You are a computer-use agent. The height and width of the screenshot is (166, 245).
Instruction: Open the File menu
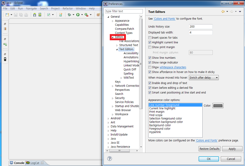click(x=5, y=8)
